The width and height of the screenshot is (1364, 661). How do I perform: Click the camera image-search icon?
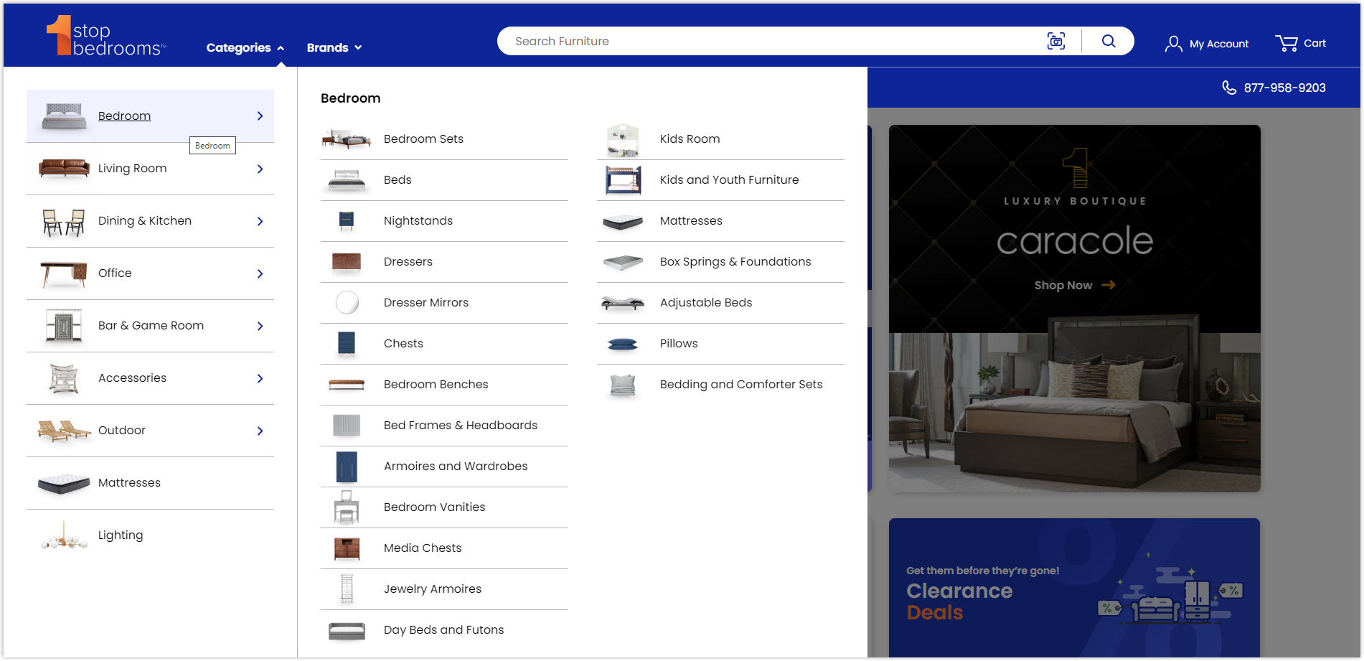1056,41
